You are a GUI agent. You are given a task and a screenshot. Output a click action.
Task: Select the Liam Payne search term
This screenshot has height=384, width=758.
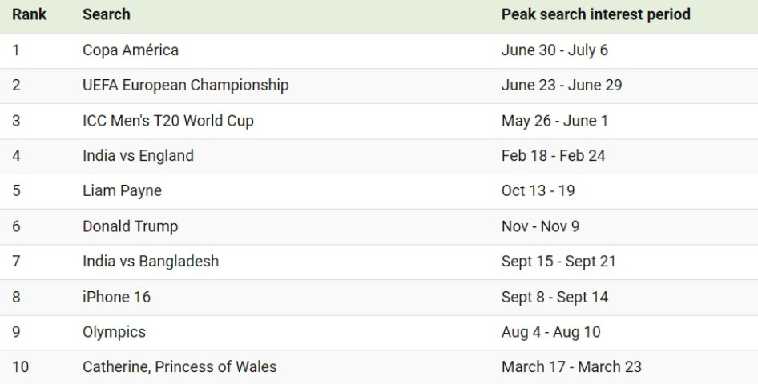[x=122, y=191]
